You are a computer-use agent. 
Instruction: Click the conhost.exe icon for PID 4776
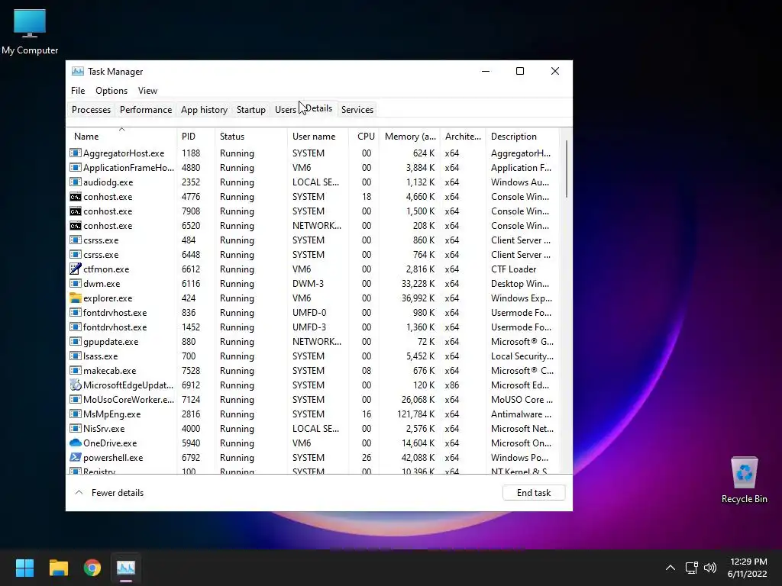point(76,197)
